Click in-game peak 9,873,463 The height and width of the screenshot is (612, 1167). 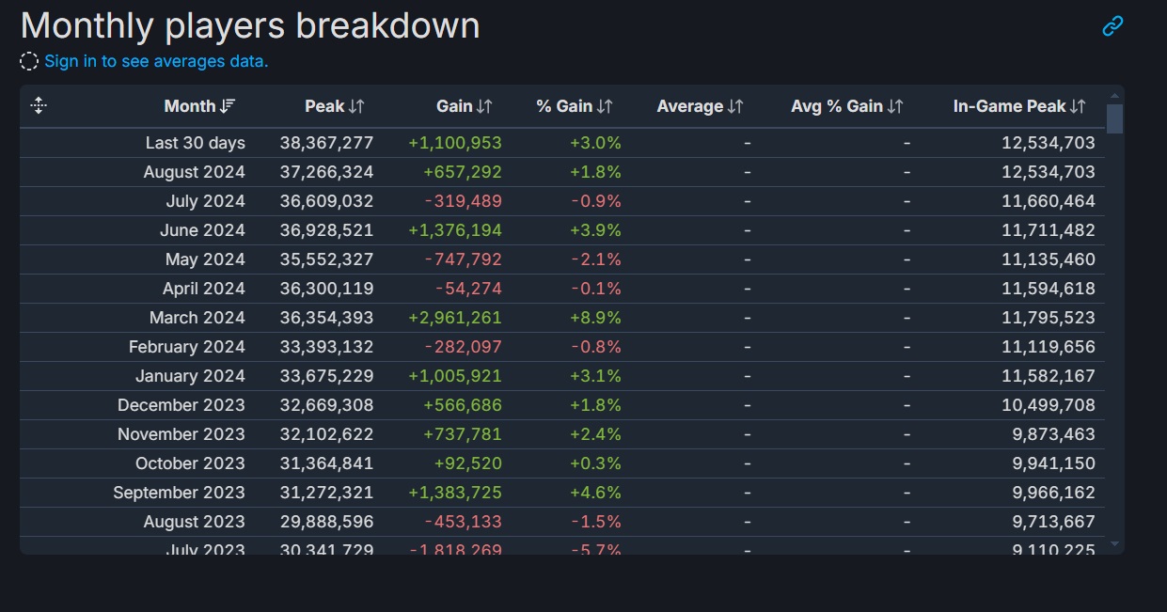pos(1054,434)
